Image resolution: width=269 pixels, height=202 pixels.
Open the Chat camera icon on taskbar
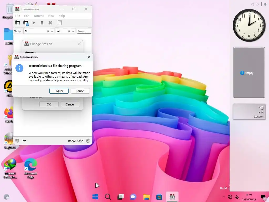(133, 197)
